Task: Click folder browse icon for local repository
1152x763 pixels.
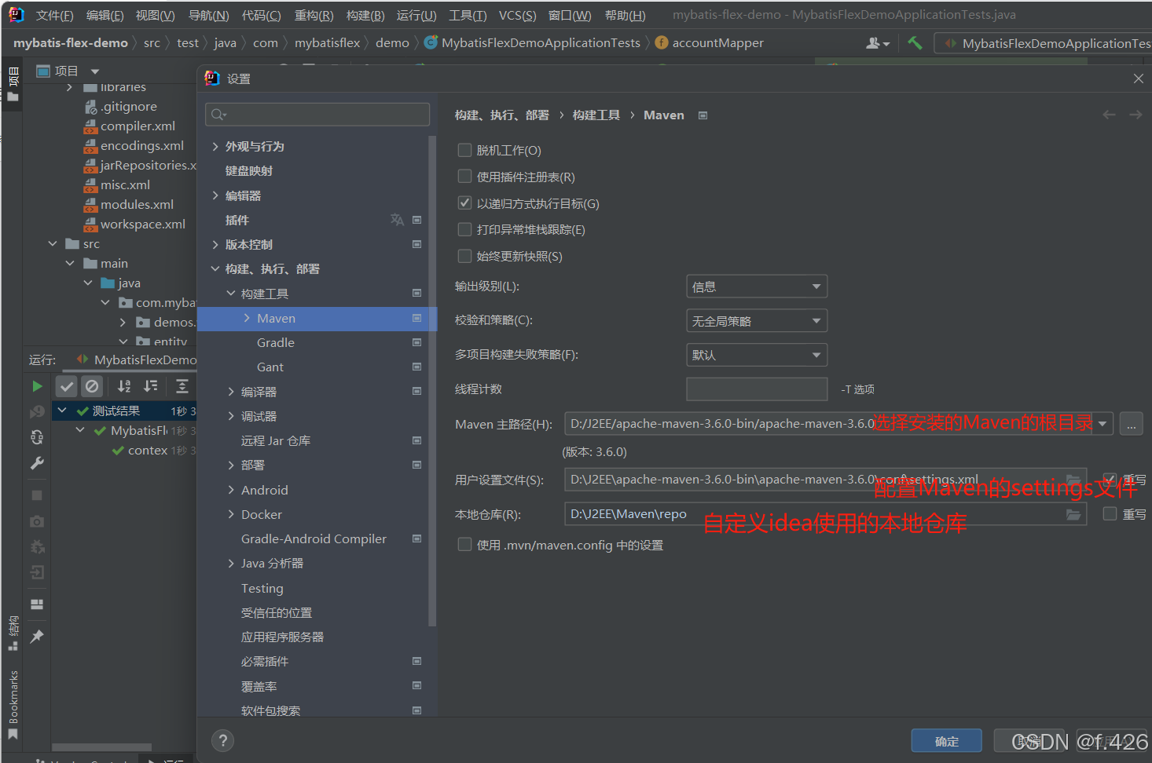Action: (1073, 514)
